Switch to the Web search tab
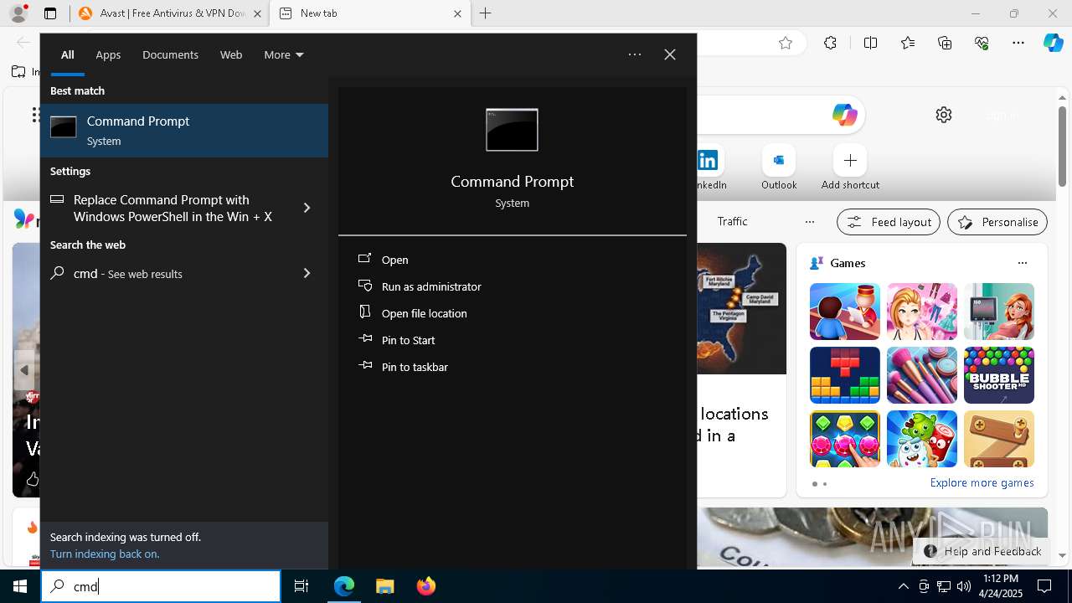Screen dimensions: 1072x603 click(231, 54)
